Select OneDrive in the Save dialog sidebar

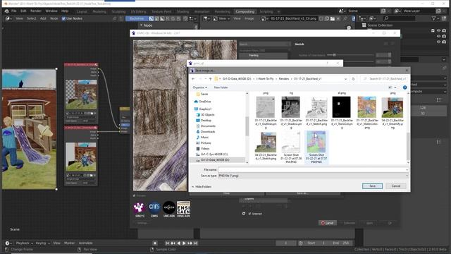tap(202, 102)
